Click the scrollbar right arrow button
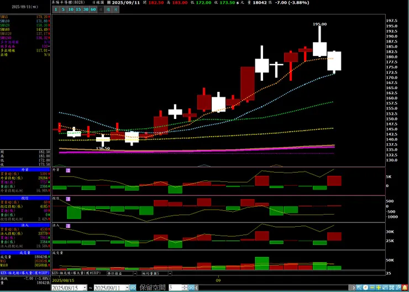This screenshot has height=292, width=409. (x=354, y=288)
